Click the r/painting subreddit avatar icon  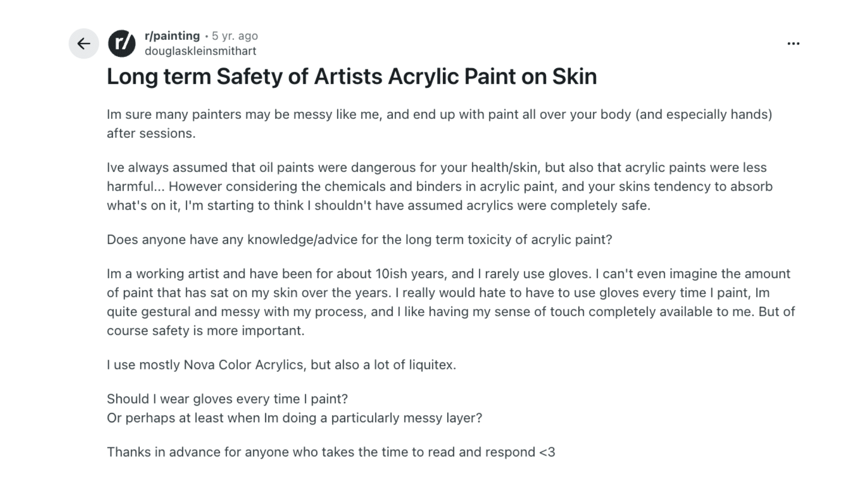point(122,43)
